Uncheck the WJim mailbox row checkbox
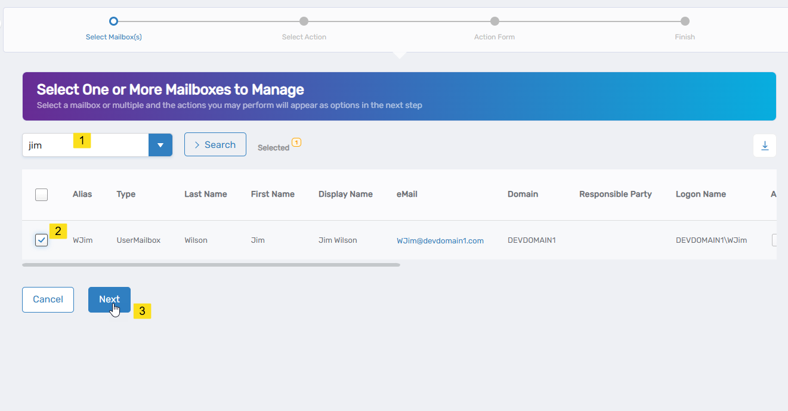This screenshot has height=411, width=788. [41, 240]
